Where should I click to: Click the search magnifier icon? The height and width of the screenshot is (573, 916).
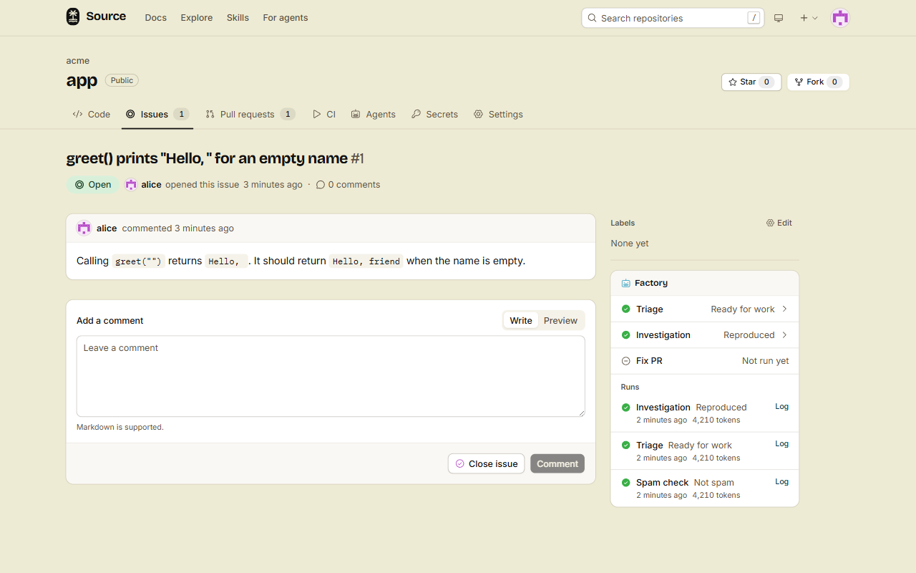pyautogui.click(x=592, y=18)
